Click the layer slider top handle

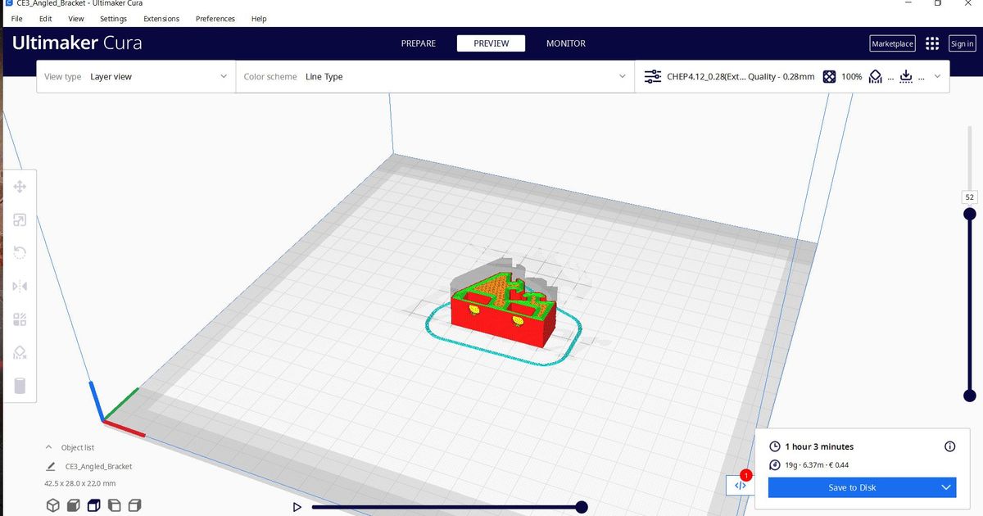point(970,214)
